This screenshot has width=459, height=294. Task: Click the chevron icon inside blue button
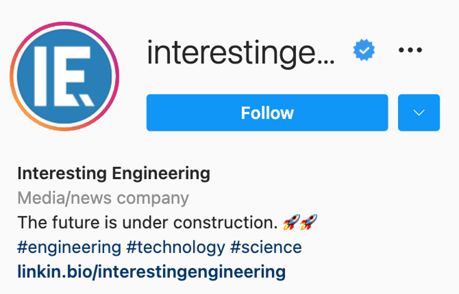pos(419,113)
